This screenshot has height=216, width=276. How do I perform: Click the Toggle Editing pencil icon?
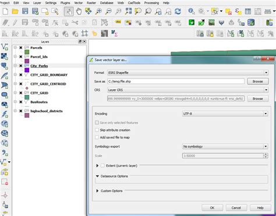[x=15, y=23]
